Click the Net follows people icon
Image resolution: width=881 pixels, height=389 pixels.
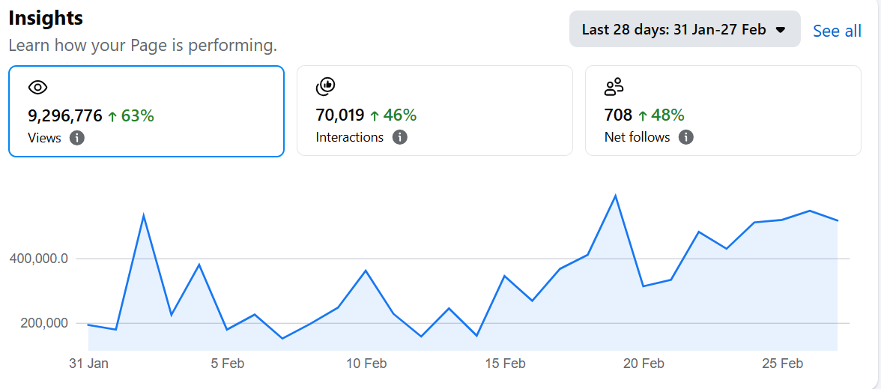pyautogui.click(x=614, y=87)
